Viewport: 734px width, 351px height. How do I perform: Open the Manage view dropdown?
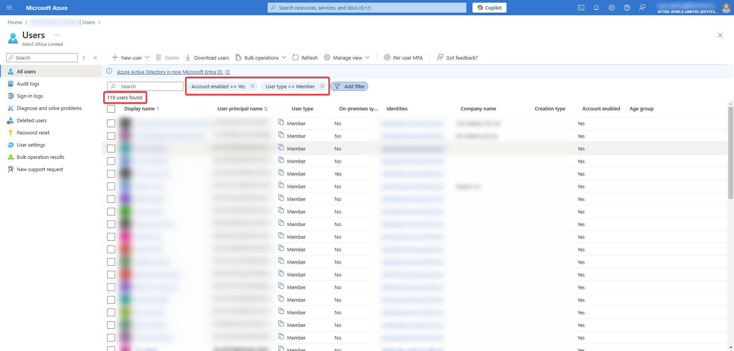tap(347, 58)
